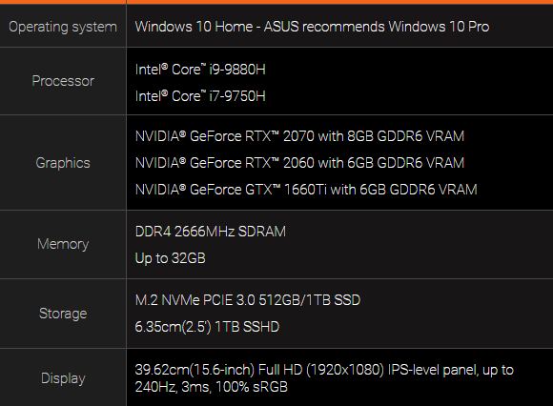Select the Intel Core i7-9750H entry
This screenshot has width=553, height=406.
coord(200,96)
